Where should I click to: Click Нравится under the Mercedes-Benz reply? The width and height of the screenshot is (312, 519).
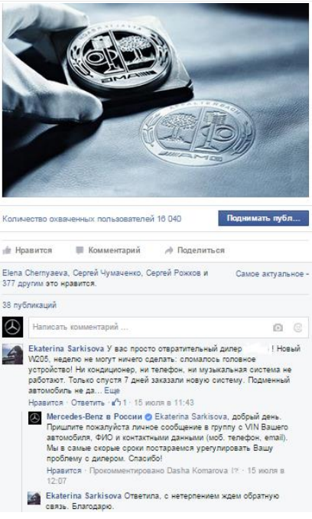coord(63,470)
